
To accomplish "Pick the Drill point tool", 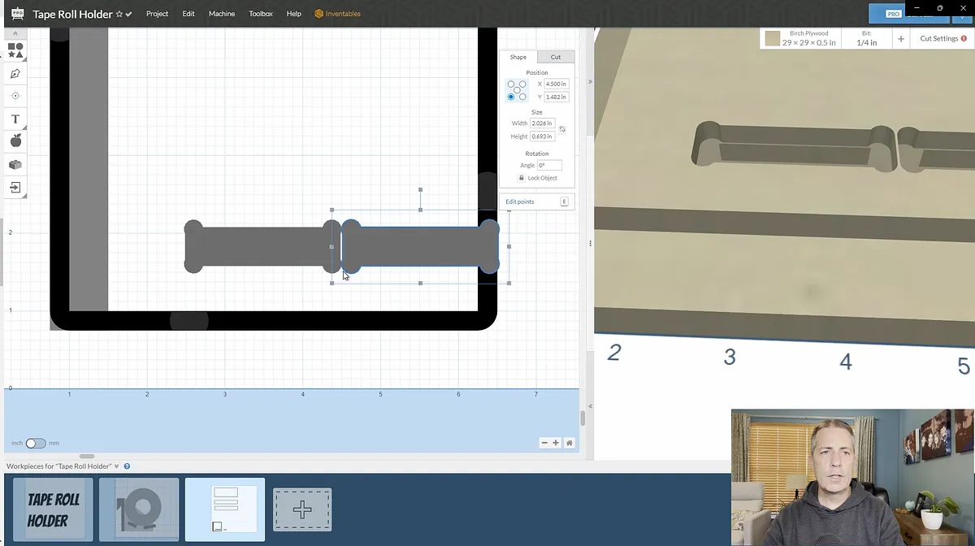I will 15,96.
